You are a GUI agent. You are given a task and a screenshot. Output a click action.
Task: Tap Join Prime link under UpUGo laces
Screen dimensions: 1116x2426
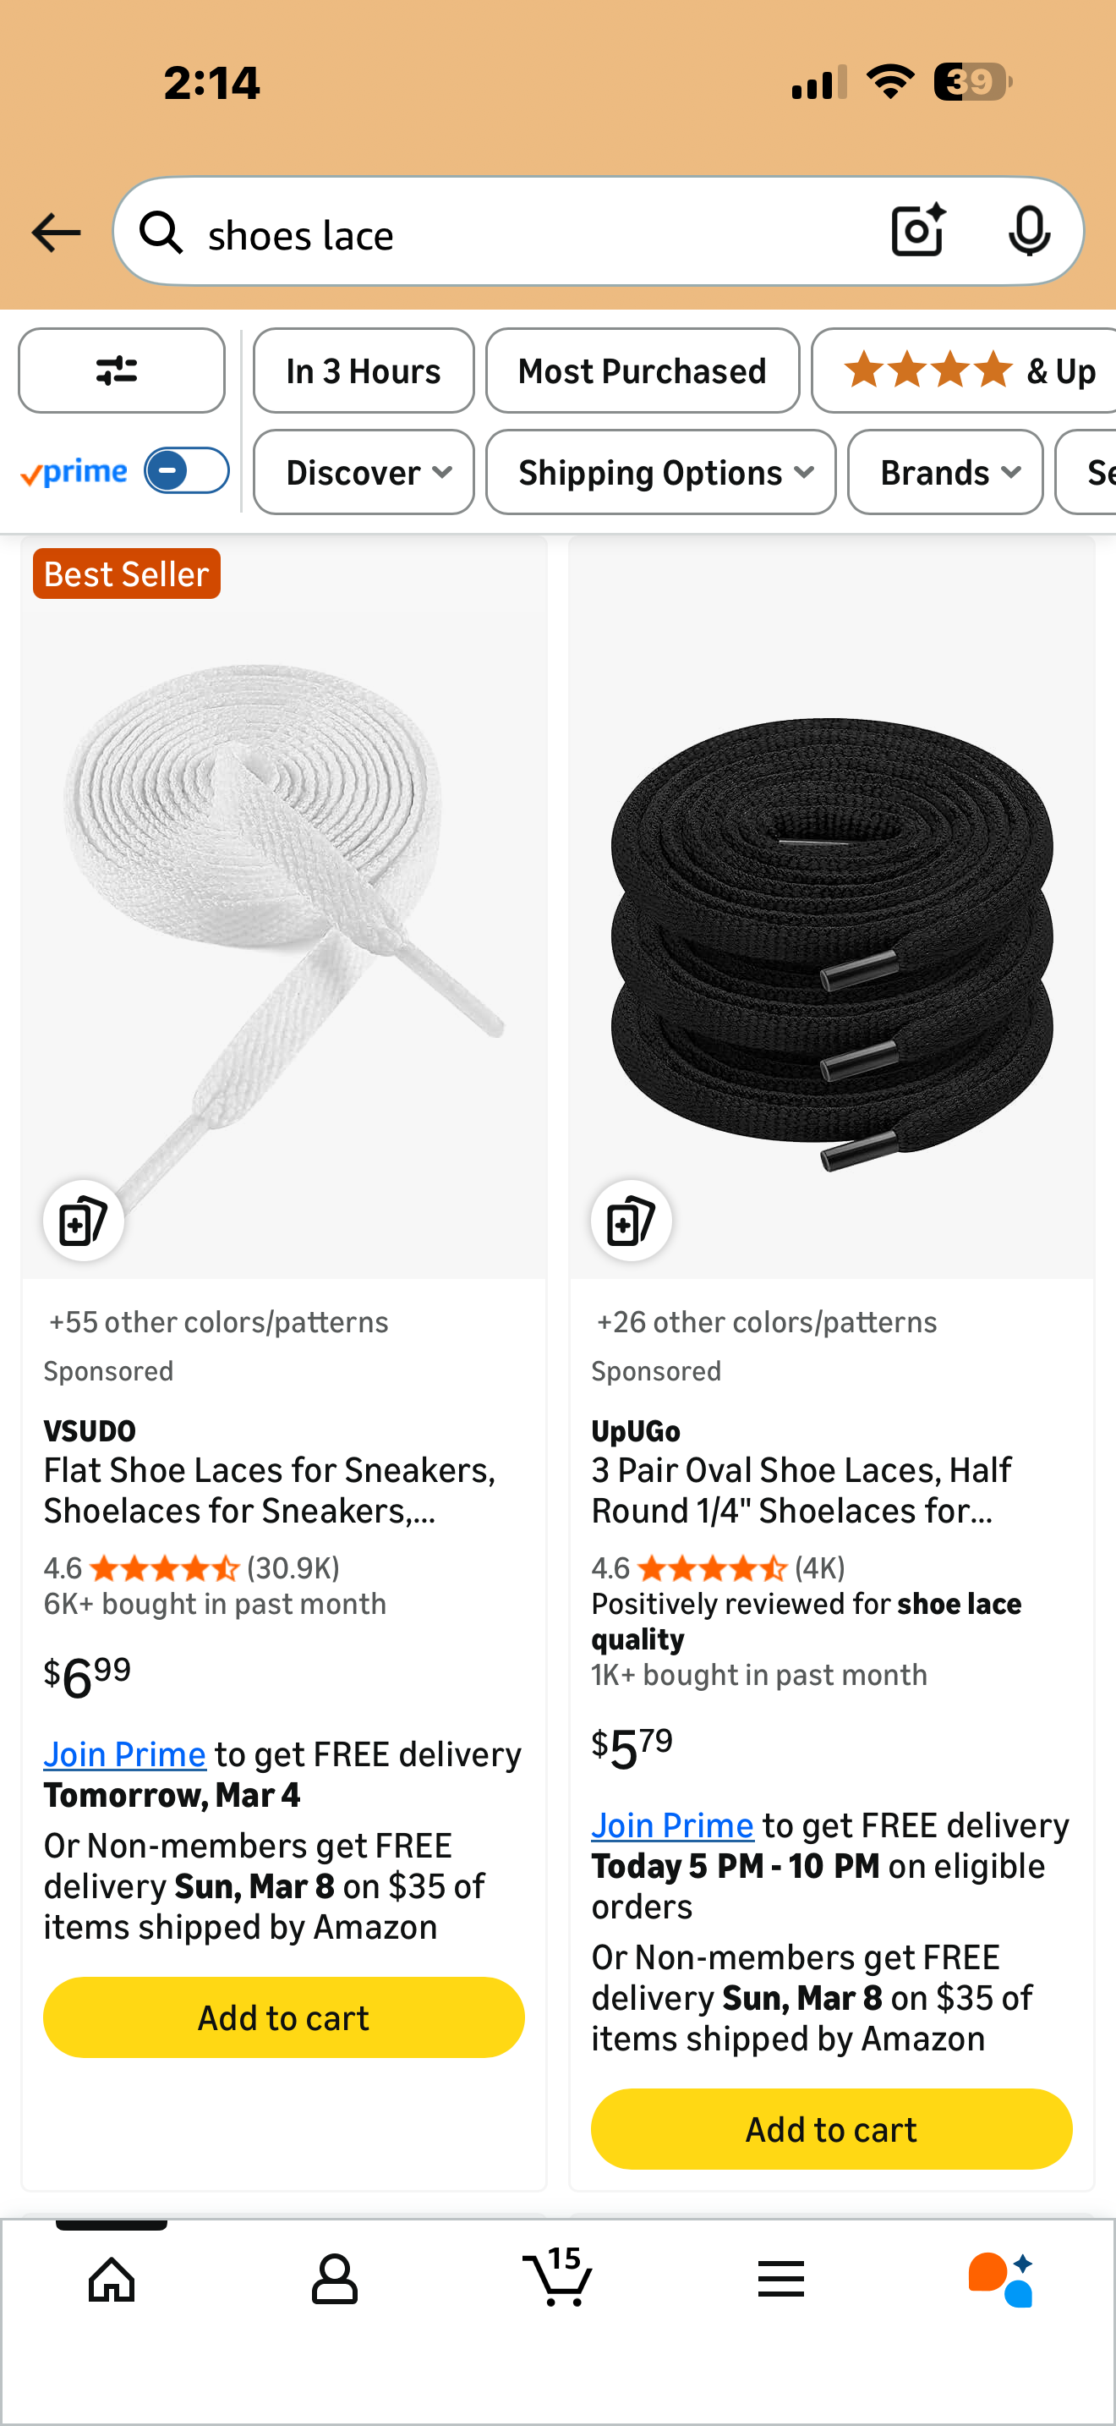pos(672,1825)
